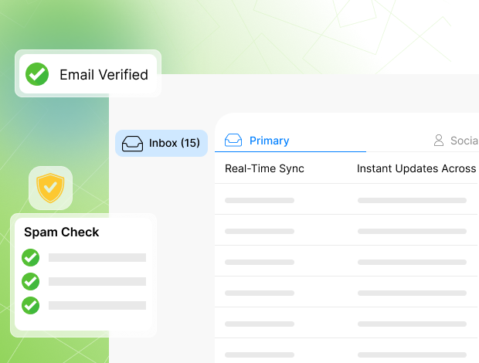Select sender placeholder directly below Real-Time Sync

[x=260, y=200]
